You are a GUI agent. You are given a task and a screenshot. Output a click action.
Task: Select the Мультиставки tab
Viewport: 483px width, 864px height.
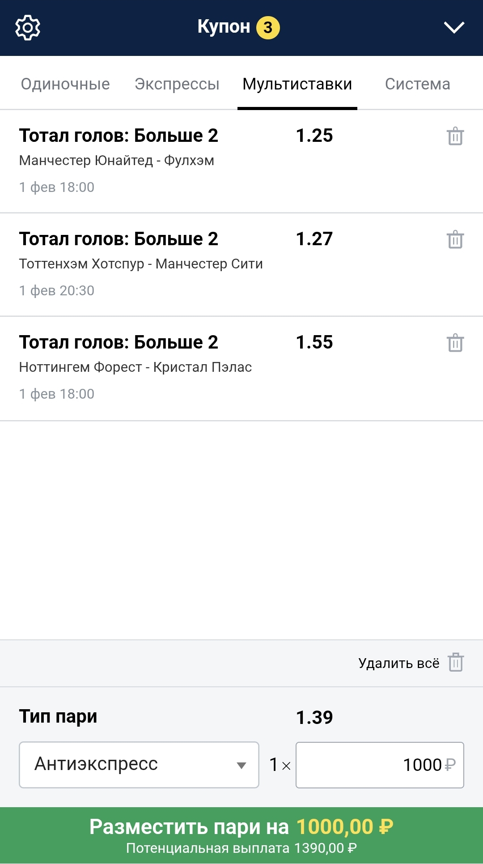297,84
